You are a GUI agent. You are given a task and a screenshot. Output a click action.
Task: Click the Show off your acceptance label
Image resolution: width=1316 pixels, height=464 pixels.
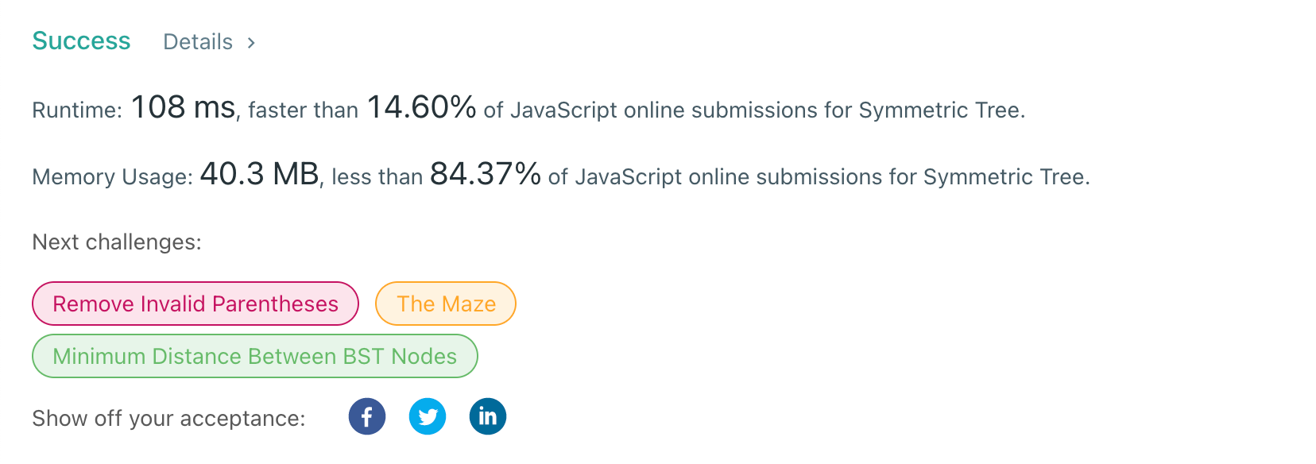pyautogui.click(x=168, y=419)
